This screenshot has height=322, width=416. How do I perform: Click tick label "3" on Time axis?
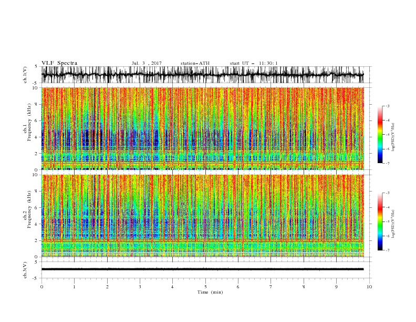(x=140, y=287)
